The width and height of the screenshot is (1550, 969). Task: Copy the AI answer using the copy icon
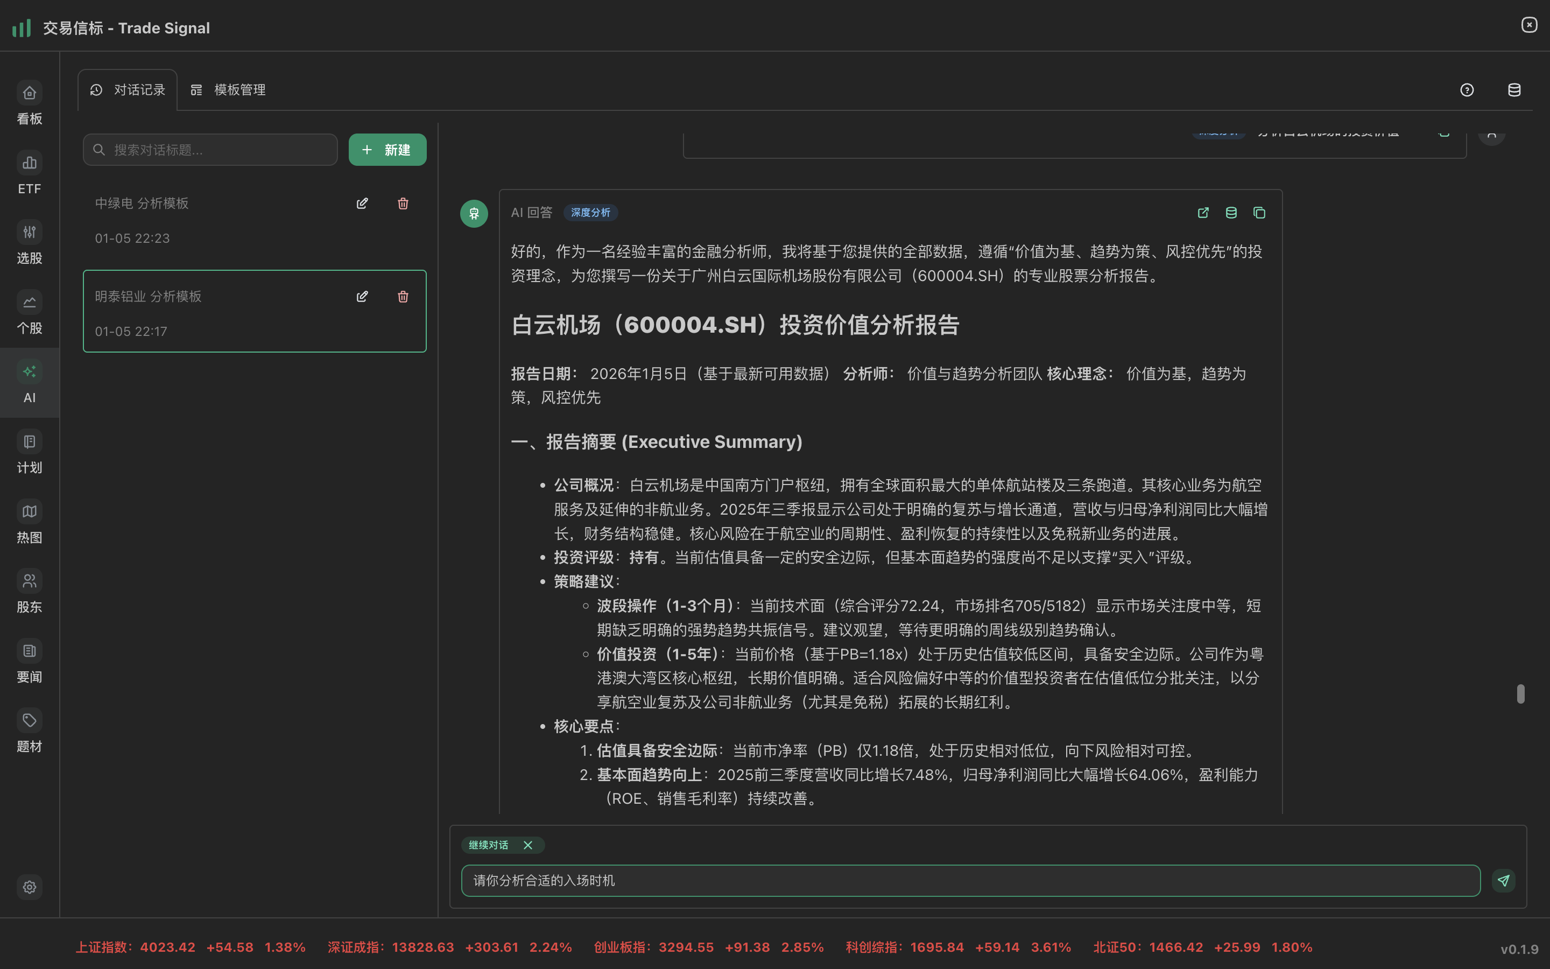(1259, 212)
